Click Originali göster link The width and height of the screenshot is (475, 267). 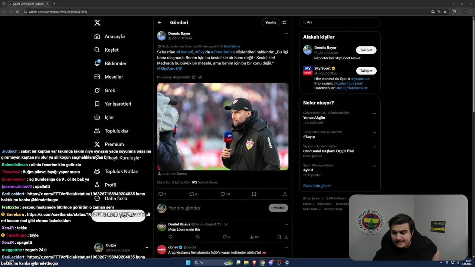[x=230, y=46]
